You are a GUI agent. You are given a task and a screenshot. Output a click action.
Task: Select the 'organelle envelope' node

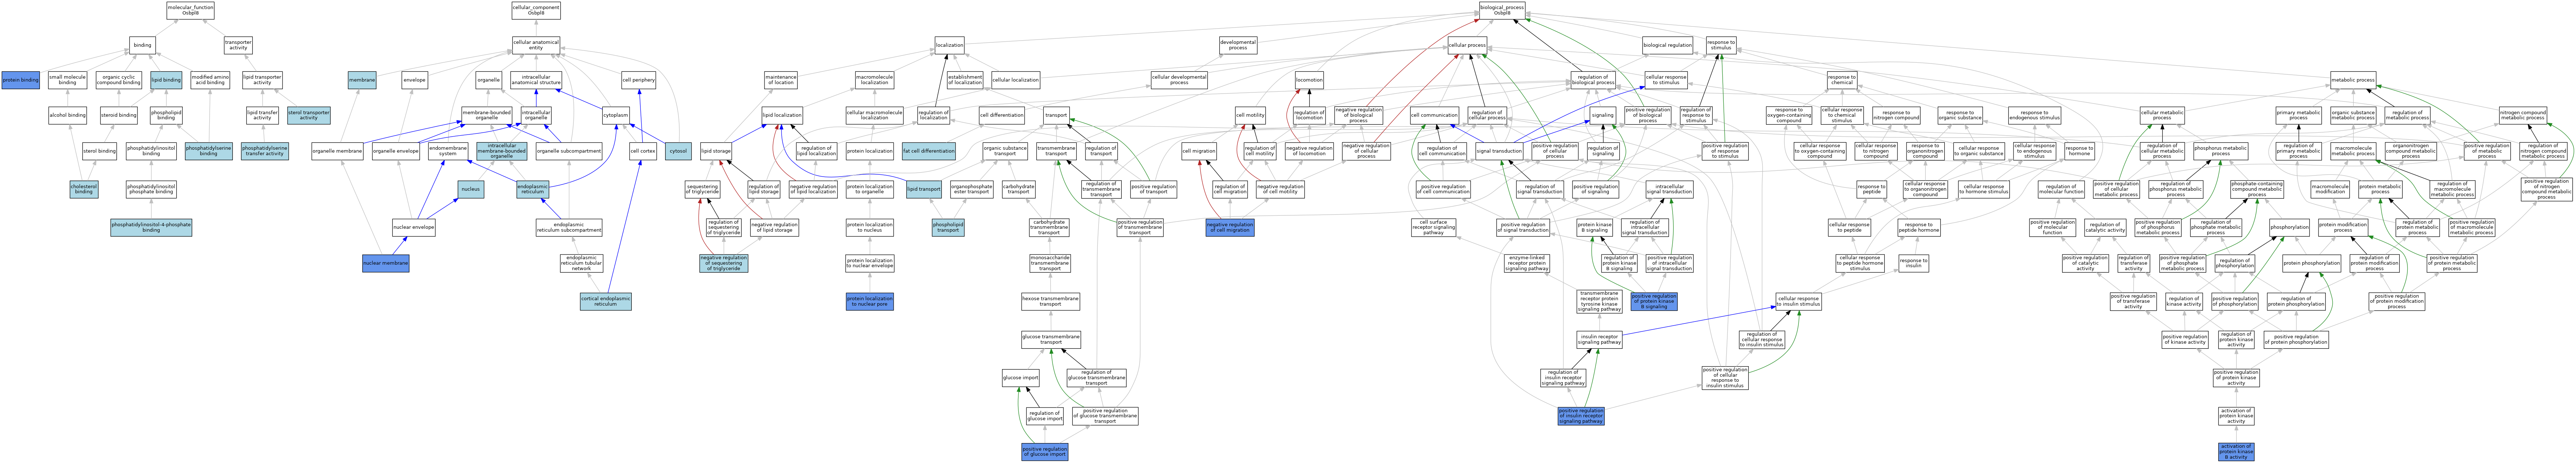396,151
